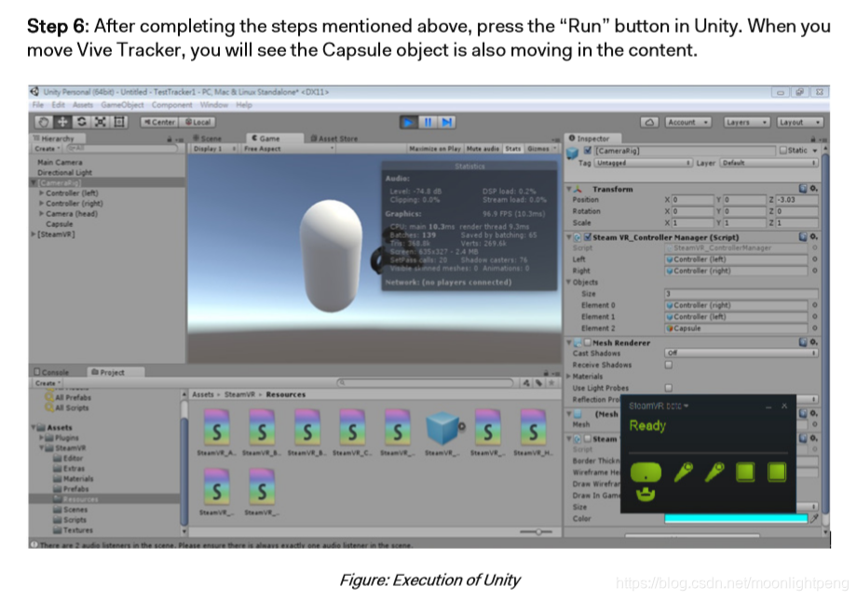Image resolution: width=857 pixels, height=600 pixels.
Task: Open the Component menu
Action: tap(171, 105)
